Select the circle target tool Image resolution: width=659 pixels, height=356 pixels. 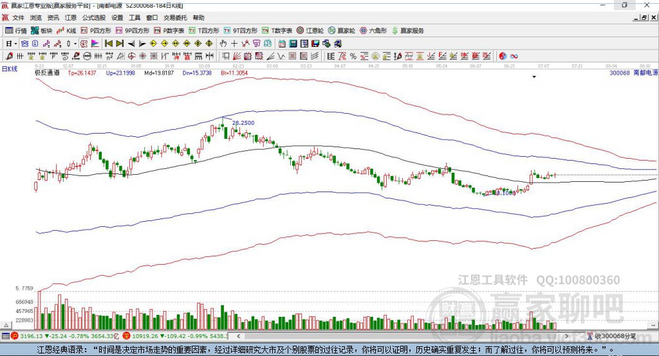pyautogui.click(x=131, y=57)
